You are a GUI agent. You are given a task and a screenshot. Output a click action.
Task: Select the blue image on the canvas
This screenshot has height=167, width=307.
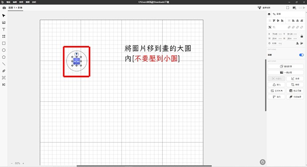77,61
